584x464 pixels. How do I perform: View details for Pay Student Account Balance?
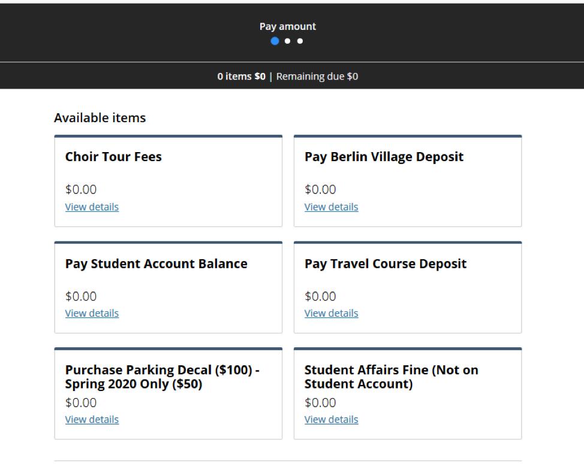(x=92, y=313)
